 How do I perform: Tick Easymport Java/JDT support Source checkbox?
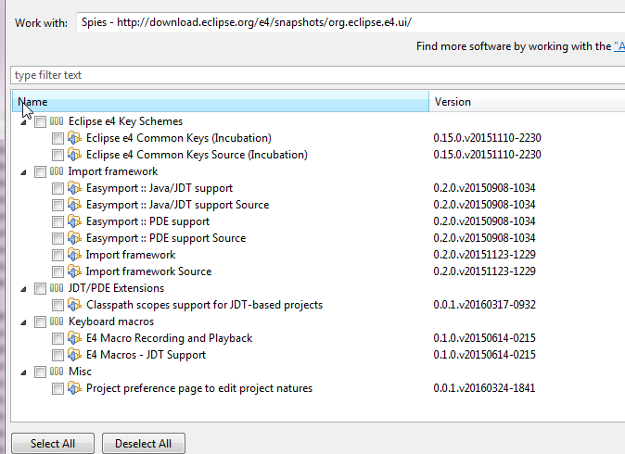(57, 205)
